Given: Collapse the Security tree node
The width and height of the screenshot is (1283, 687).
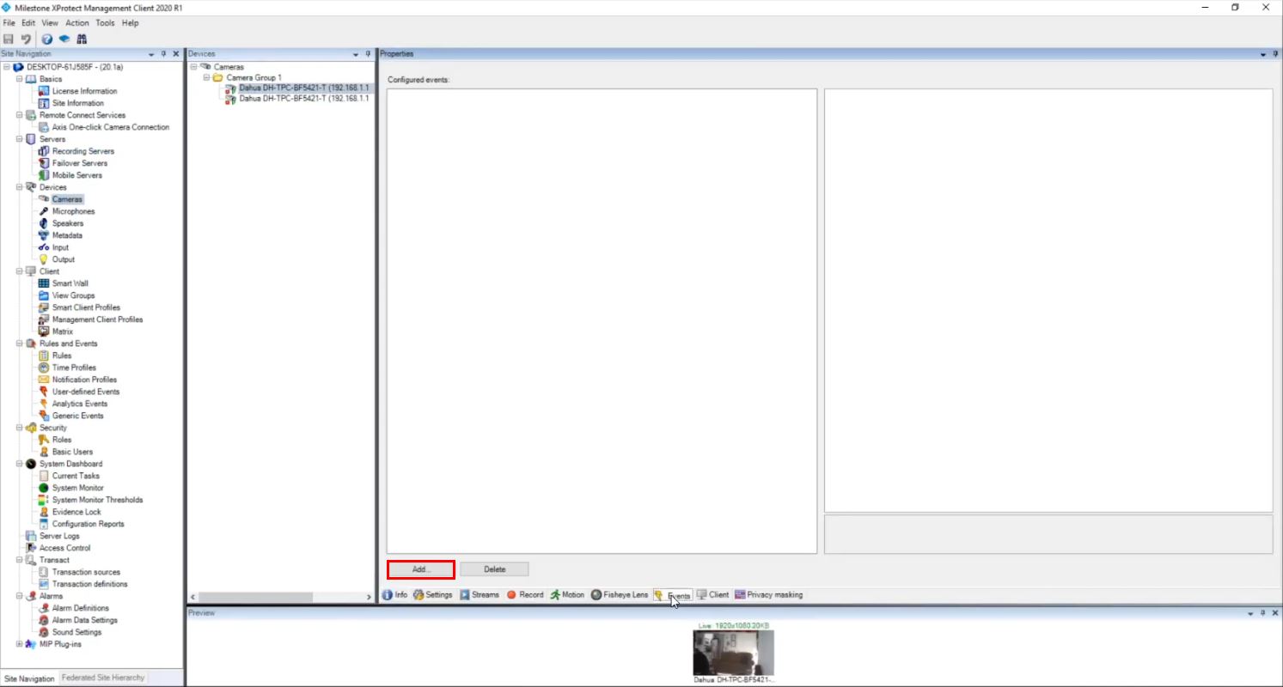Looking at the screenshot, I should [x=20, y=428].
